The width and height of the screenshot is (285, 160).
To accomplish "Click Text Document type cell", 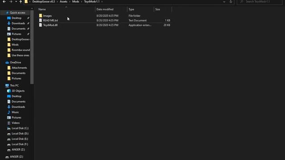I will point(138,20).
